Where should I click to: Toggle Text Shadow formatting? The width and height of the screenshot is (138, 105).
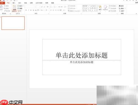point(33,10)
